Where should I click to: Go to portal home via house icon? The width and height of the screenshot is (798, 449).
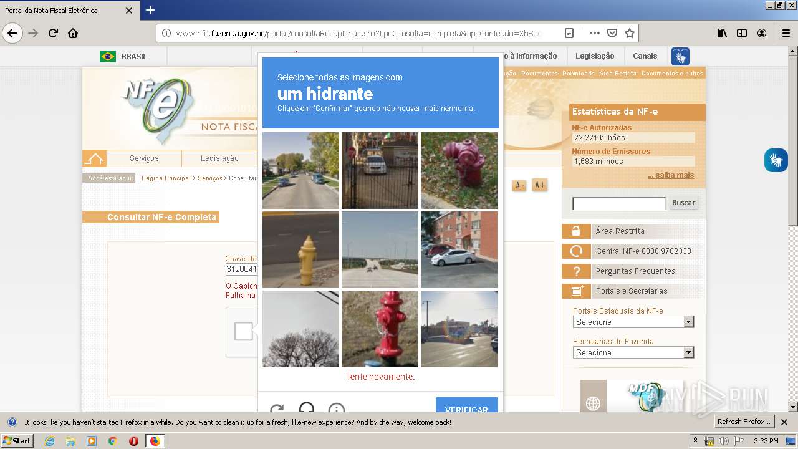(x=94, y=158)
